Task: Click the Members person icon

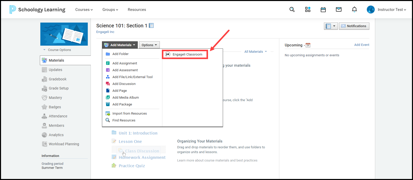Action: tap(44, 125)
